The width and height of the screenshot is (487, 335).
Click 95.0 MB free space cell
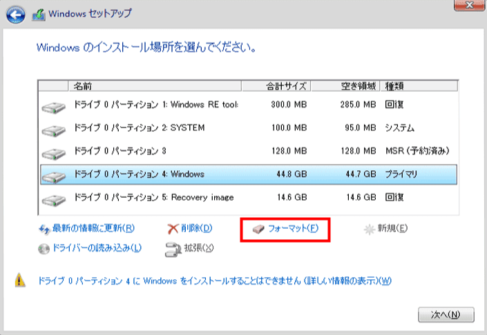point(361,128)
